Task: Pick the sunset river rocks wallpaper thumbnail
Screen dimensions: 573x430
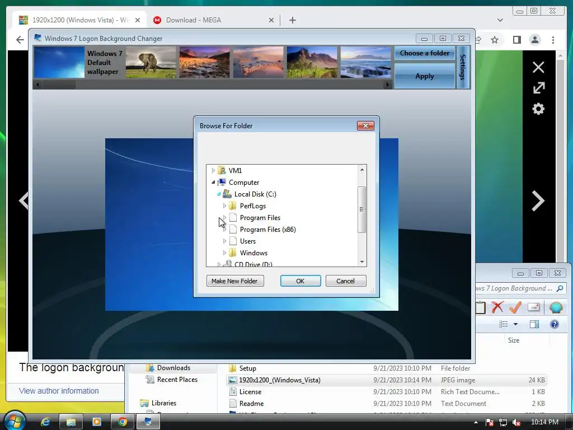Action: (x=205, y=62)
